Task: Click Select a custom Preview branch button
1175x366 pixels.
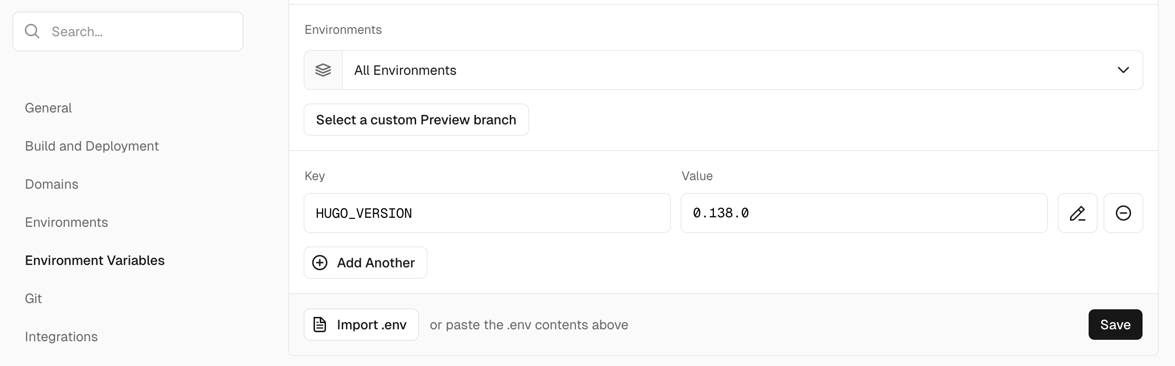Action: click(416, 120)
